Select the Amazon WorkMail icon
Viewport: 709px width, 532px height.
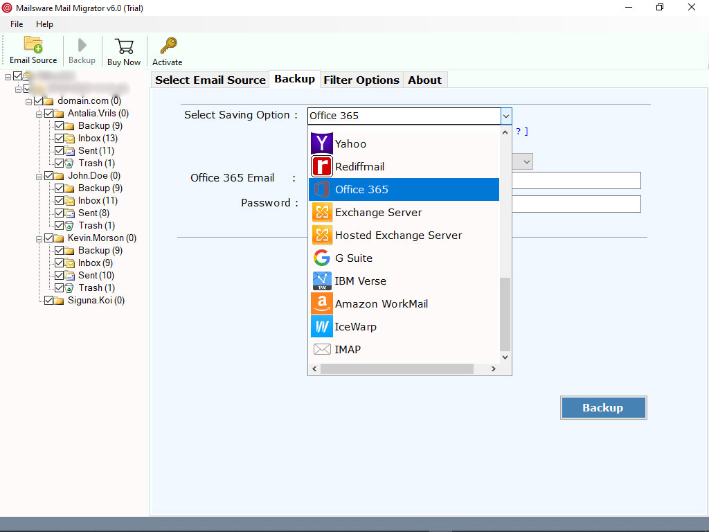(x=321, y=303)
